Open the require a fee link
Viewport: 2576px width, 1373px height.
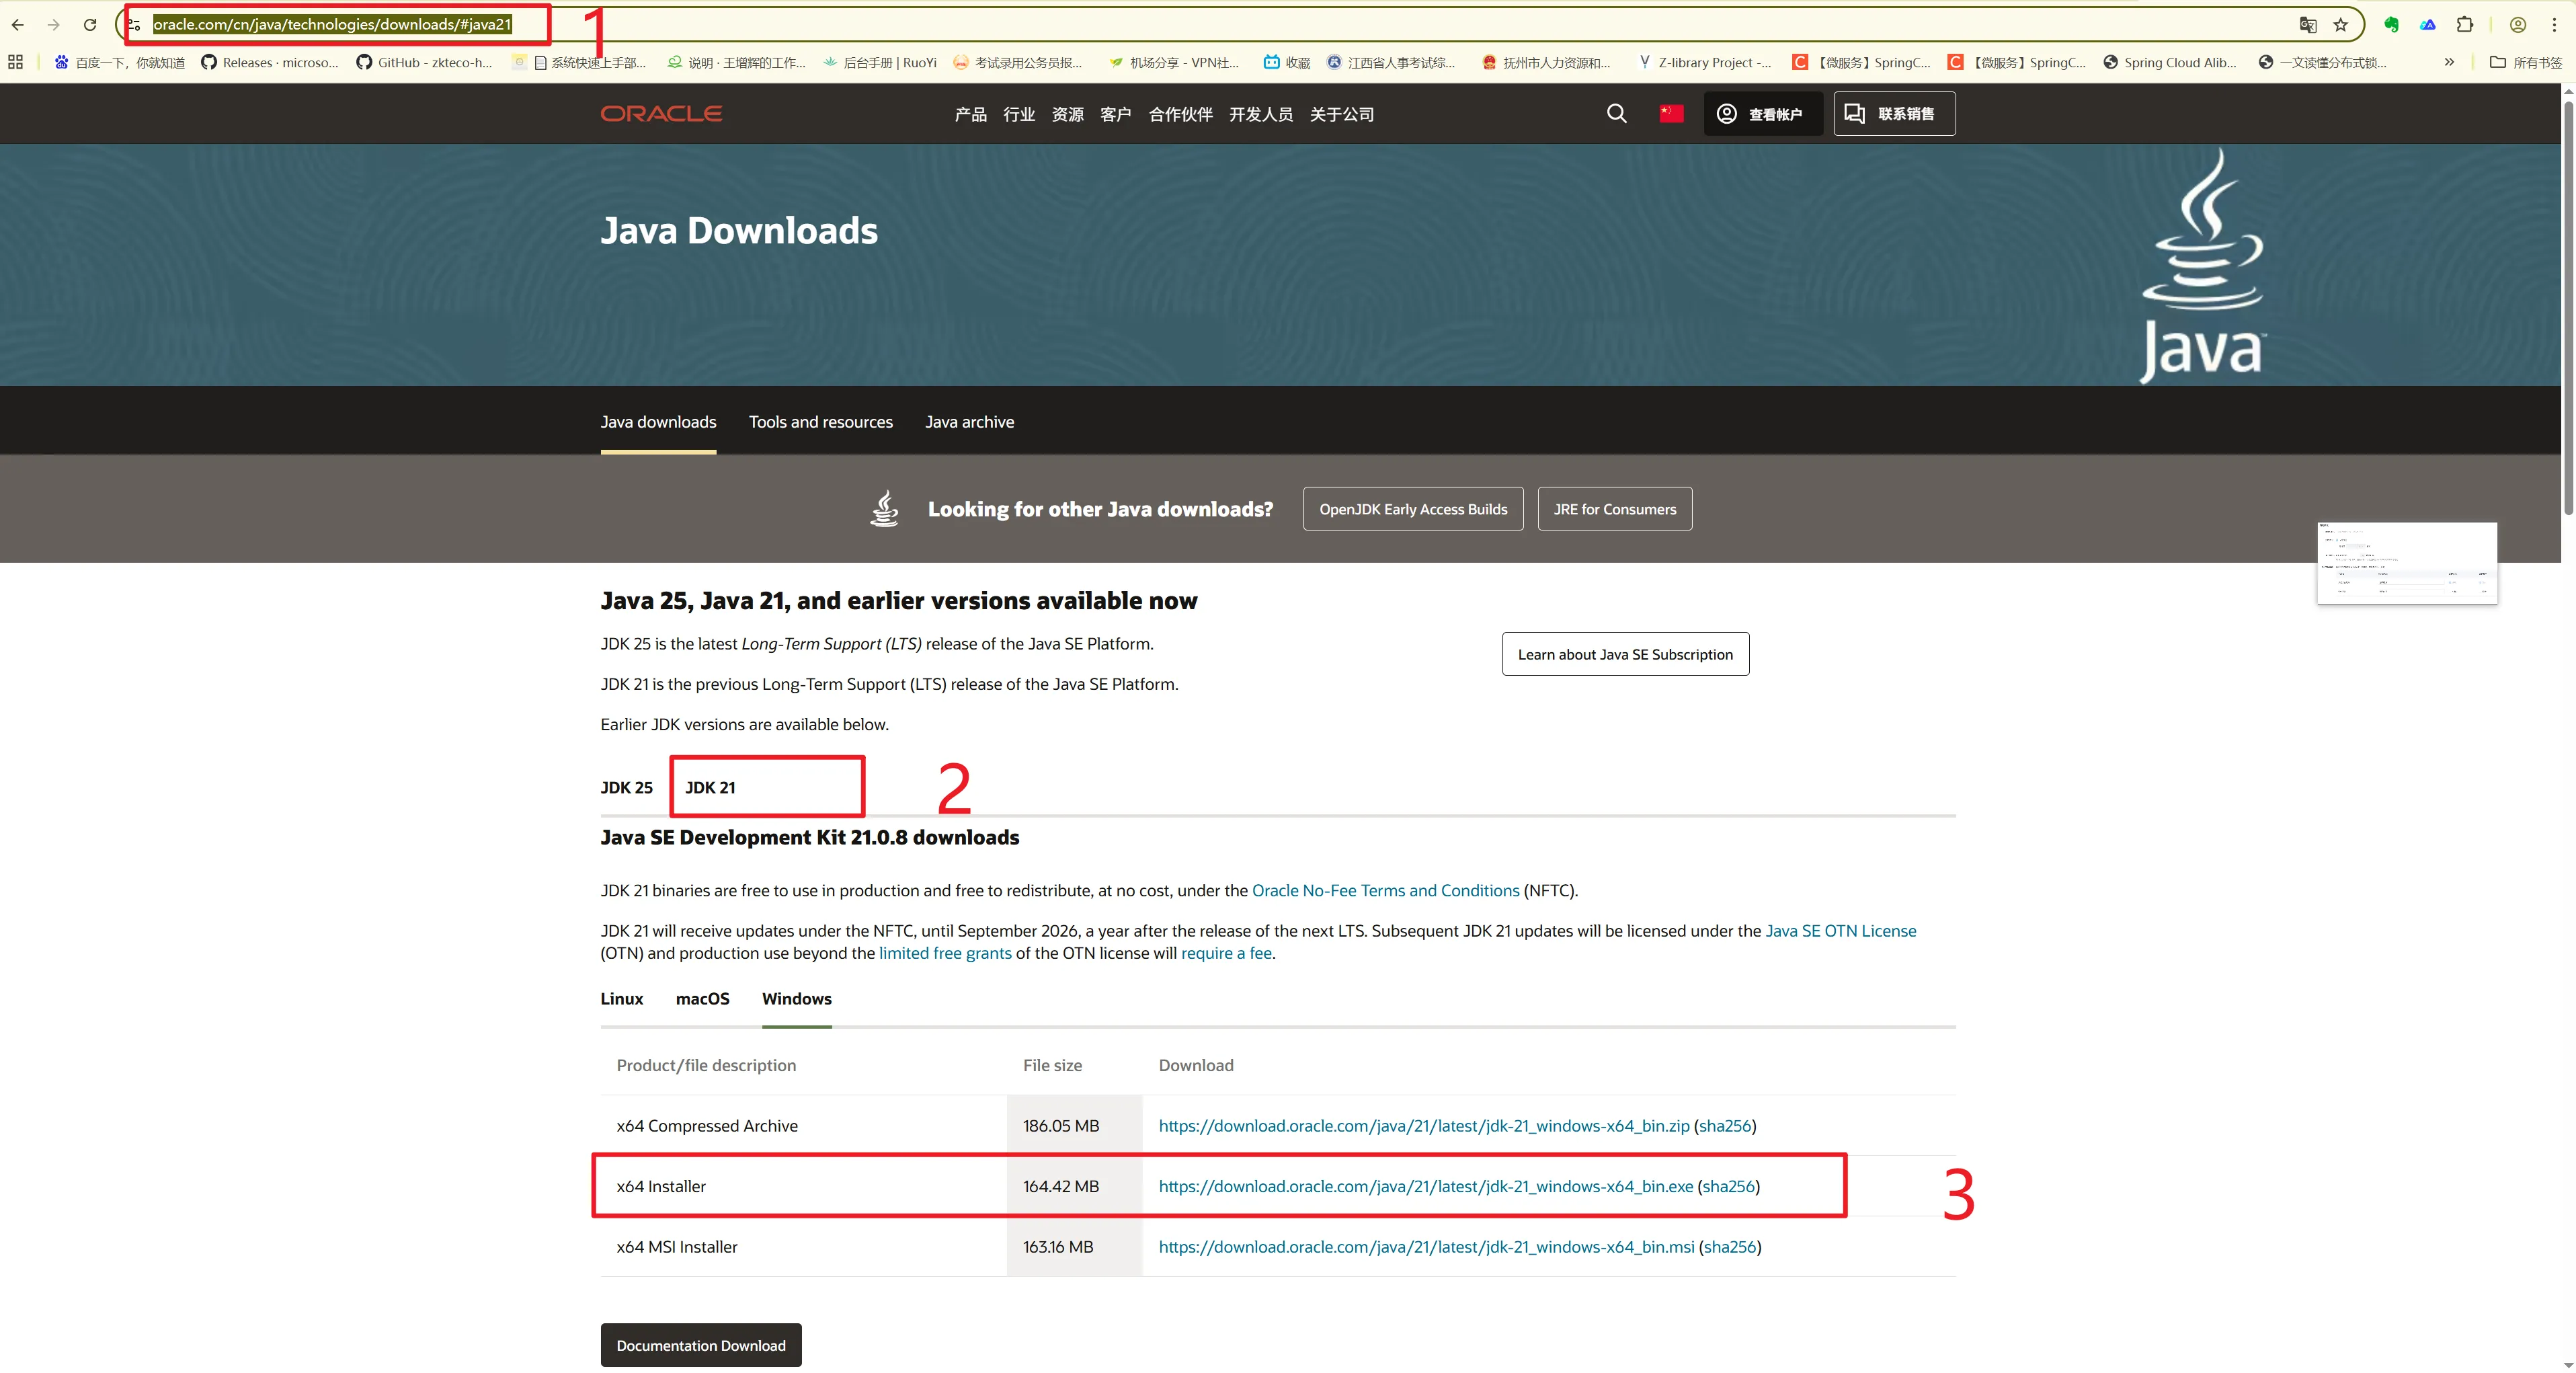point(1226,953)
